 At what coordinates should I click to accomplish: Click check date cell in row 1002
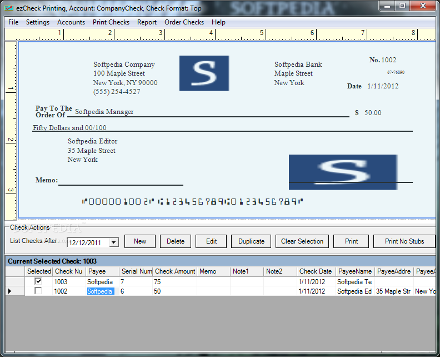[x=317, y=291]
